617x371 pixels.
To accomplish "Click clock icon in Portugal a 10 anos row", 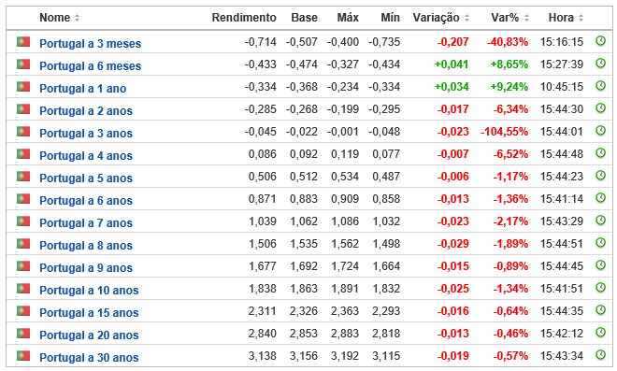I will (x=600, y=287).
